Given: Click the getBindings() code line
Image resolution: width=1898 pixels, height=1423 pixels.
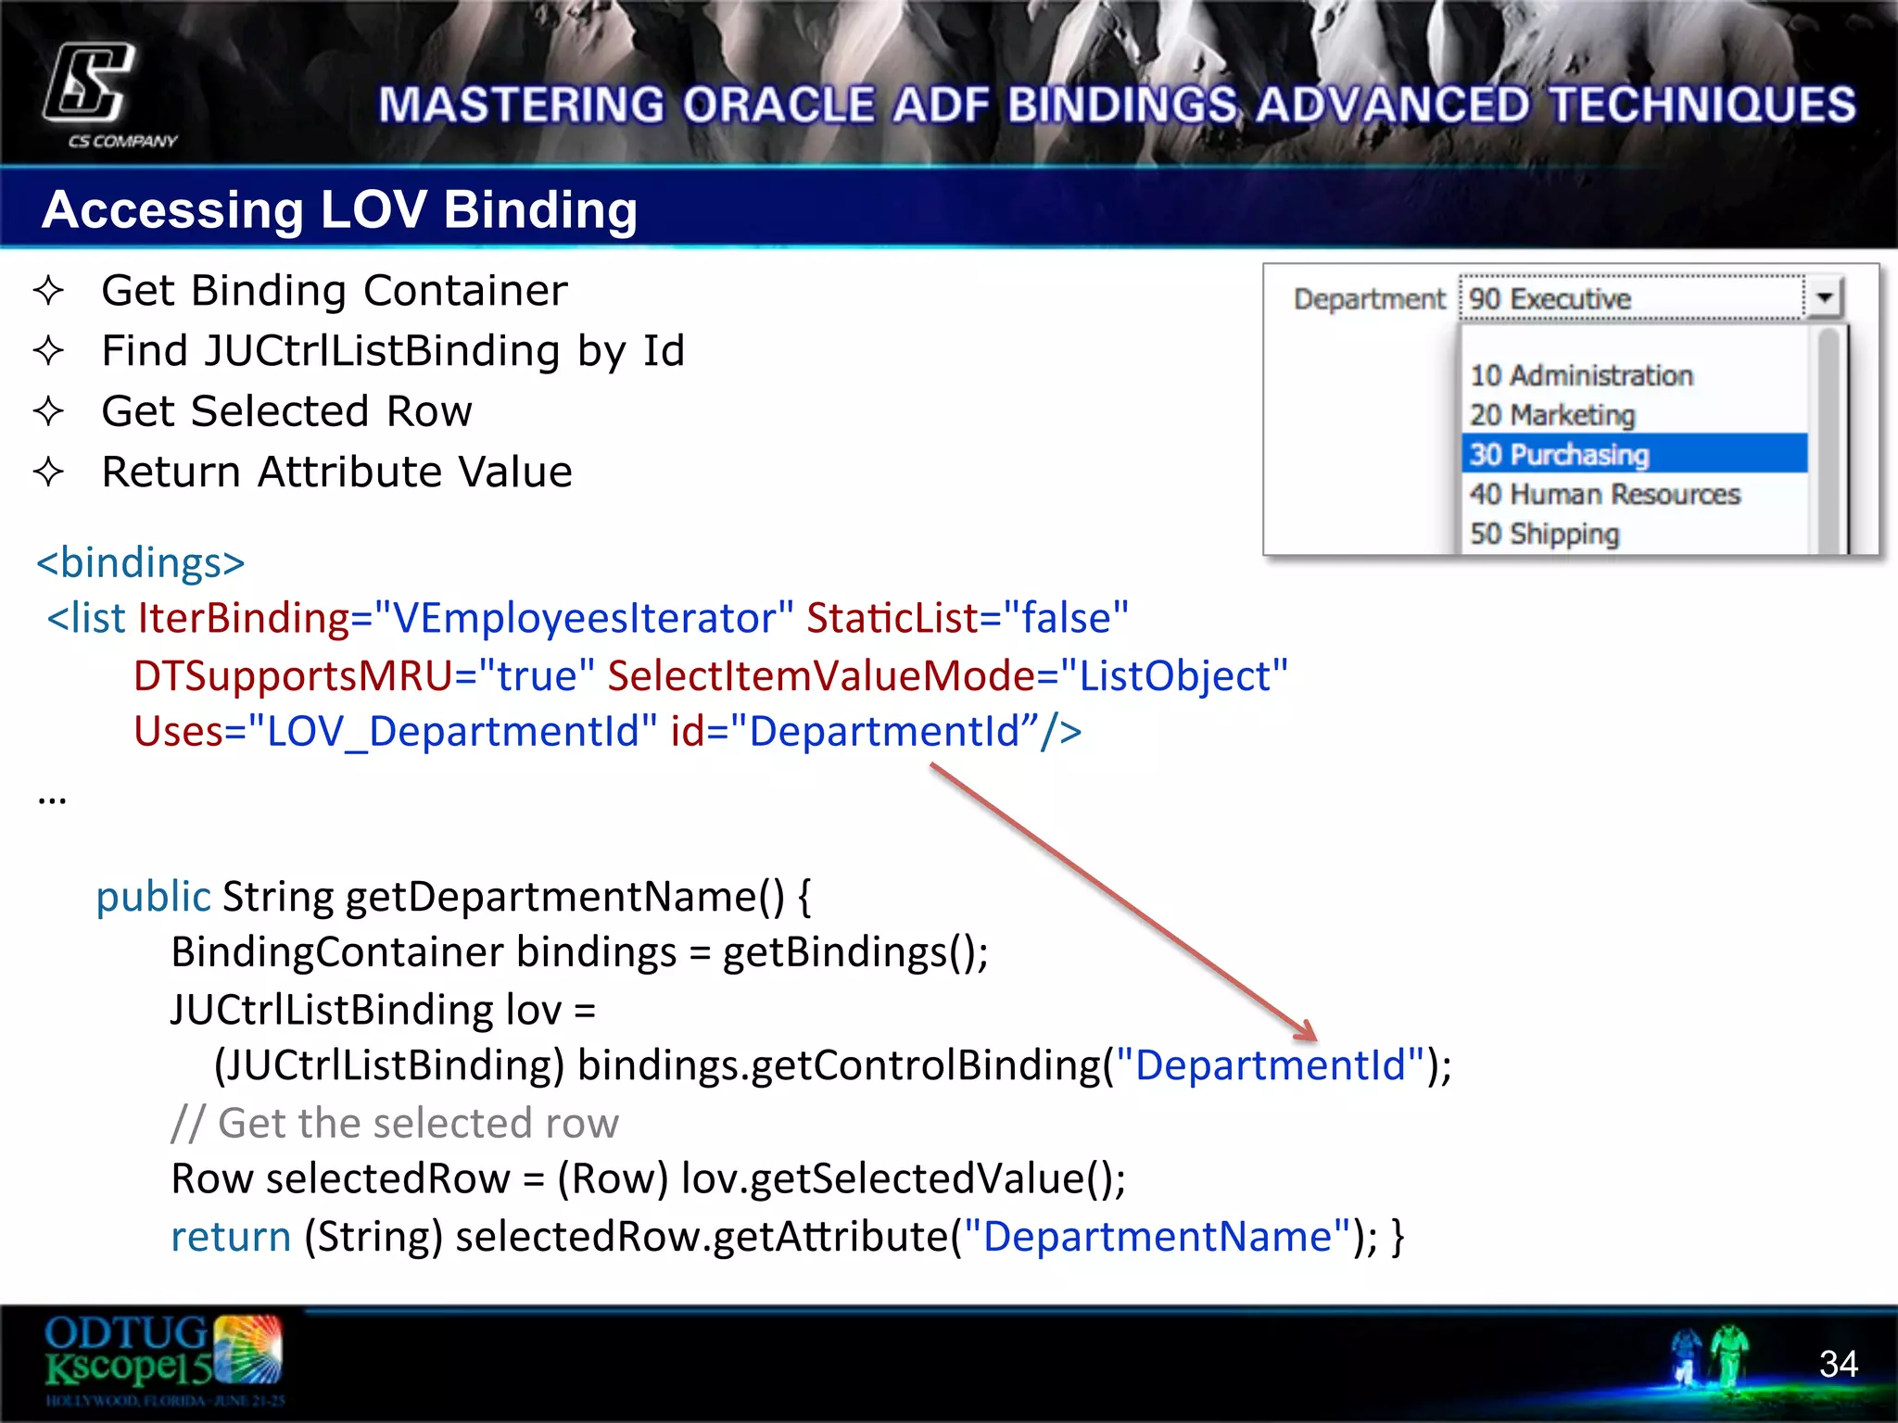Looking at the screenshot, I should coord(579,952).
